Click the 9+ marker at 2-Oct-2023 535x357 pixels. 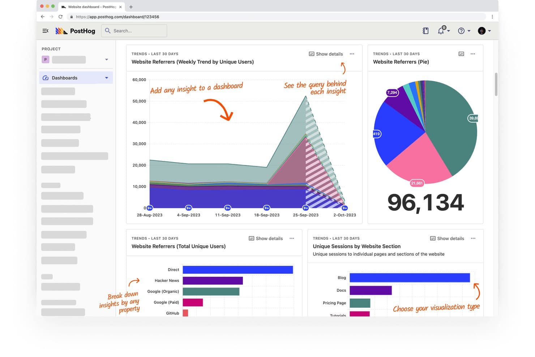click(x=345, y=208)
